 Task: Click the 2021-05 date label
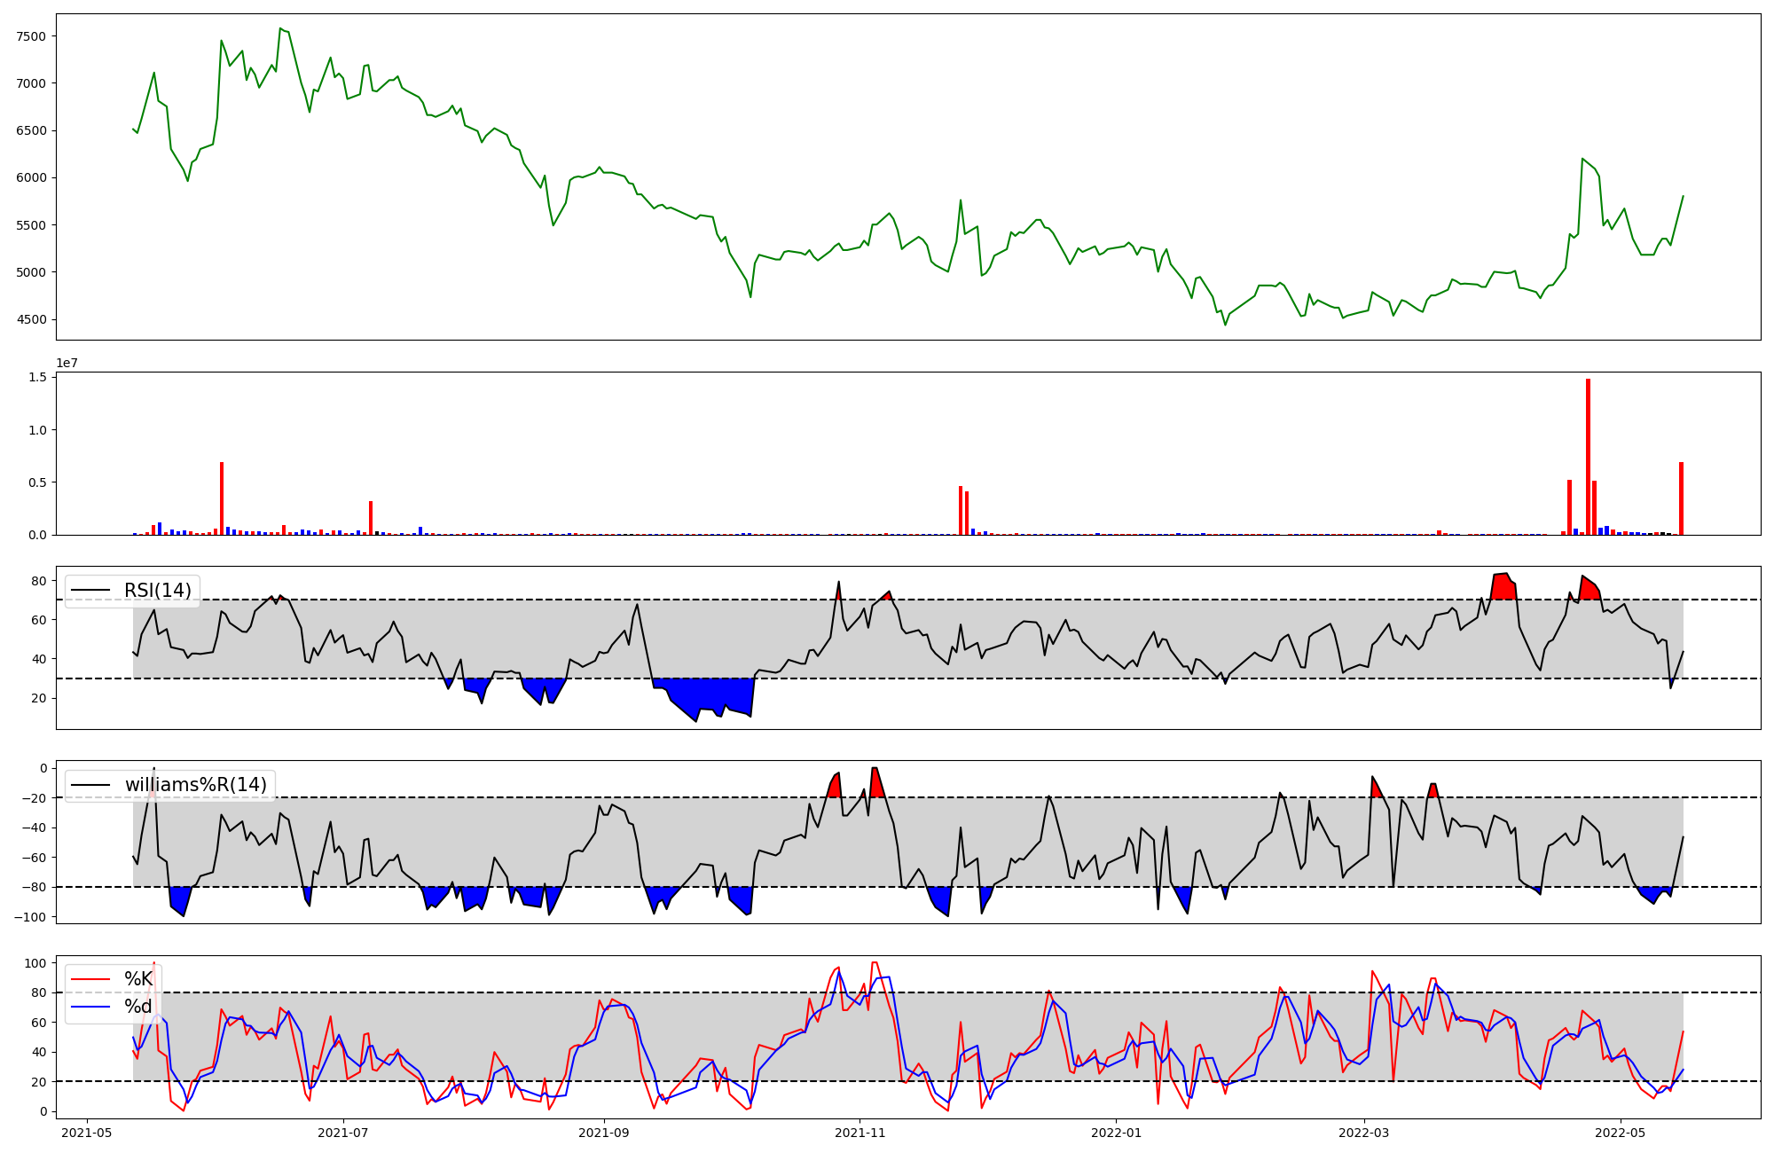point(87,1133)
